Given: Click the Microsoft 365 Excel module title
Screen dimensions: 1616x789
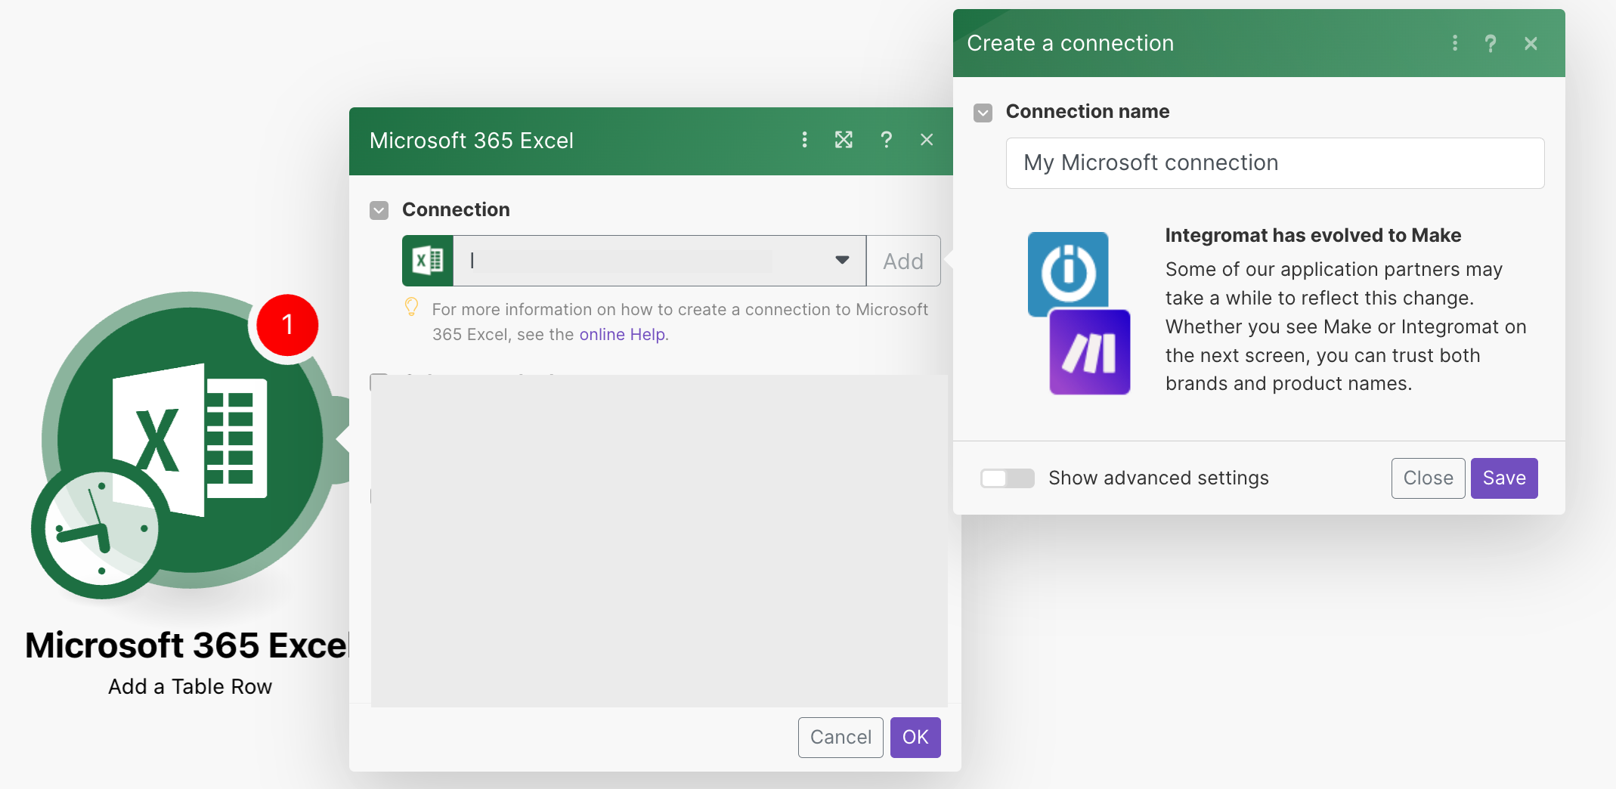Looking at the screenshot, I should 187,645.
